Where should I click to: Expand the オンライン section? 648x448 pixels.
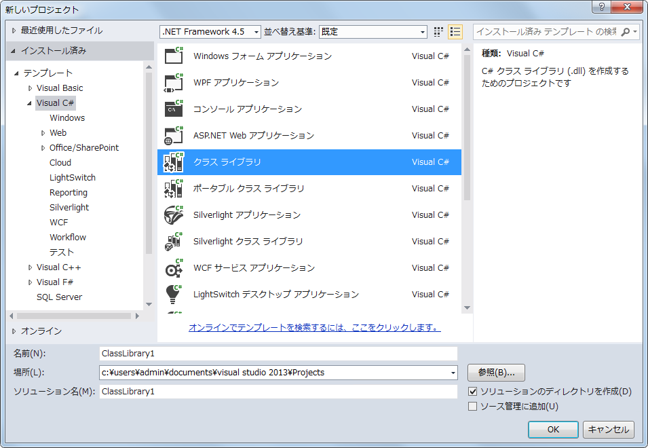(x=14, y=331)
